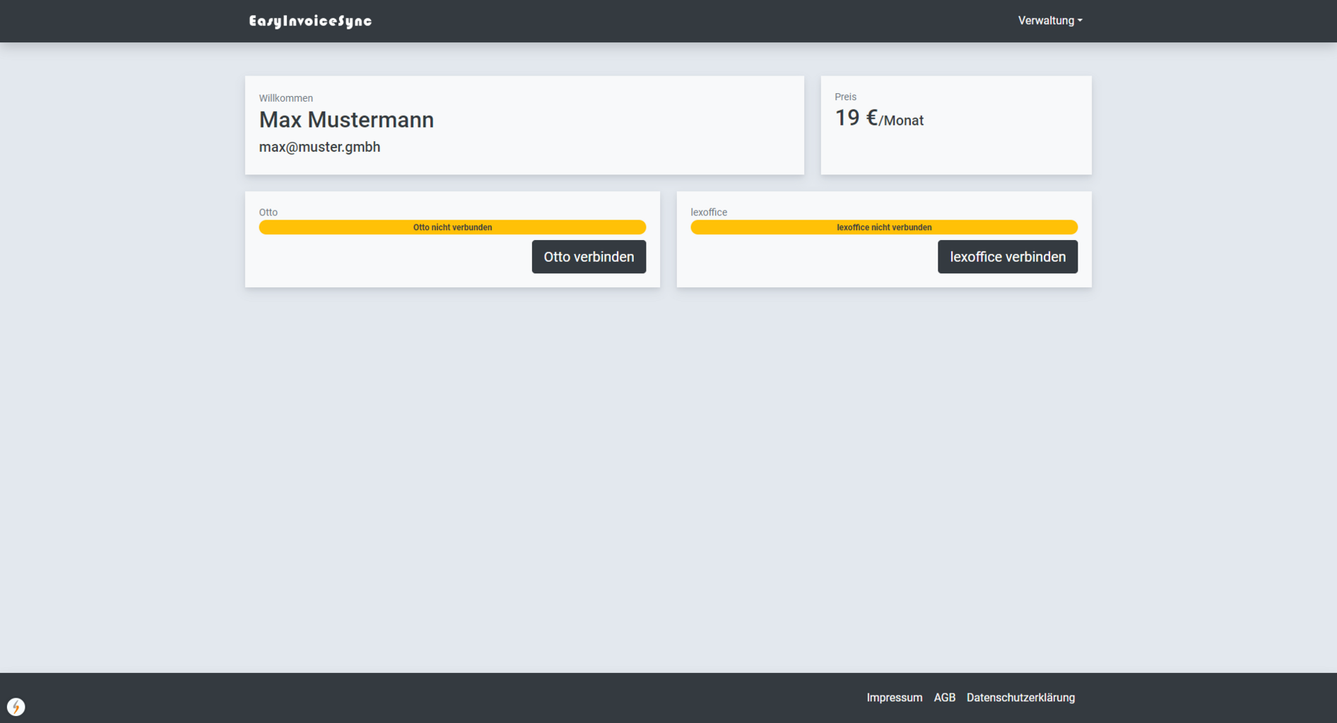Click the Preis label
This screenshot has height=723, width=1337.
pyautogui.click(x=845, y=97)
